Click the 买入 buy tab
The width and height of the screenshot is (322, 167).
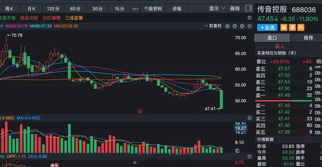(280, 46)
